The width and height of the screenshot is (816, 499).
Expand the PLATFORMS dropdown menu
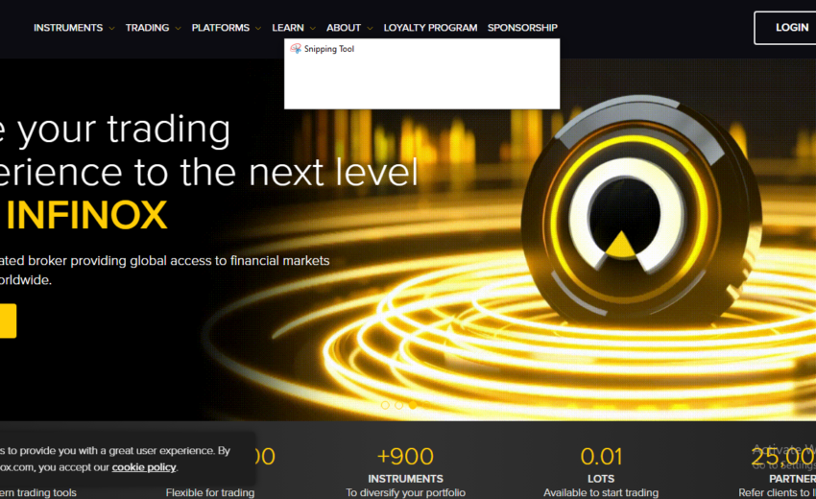pos(226,28)
